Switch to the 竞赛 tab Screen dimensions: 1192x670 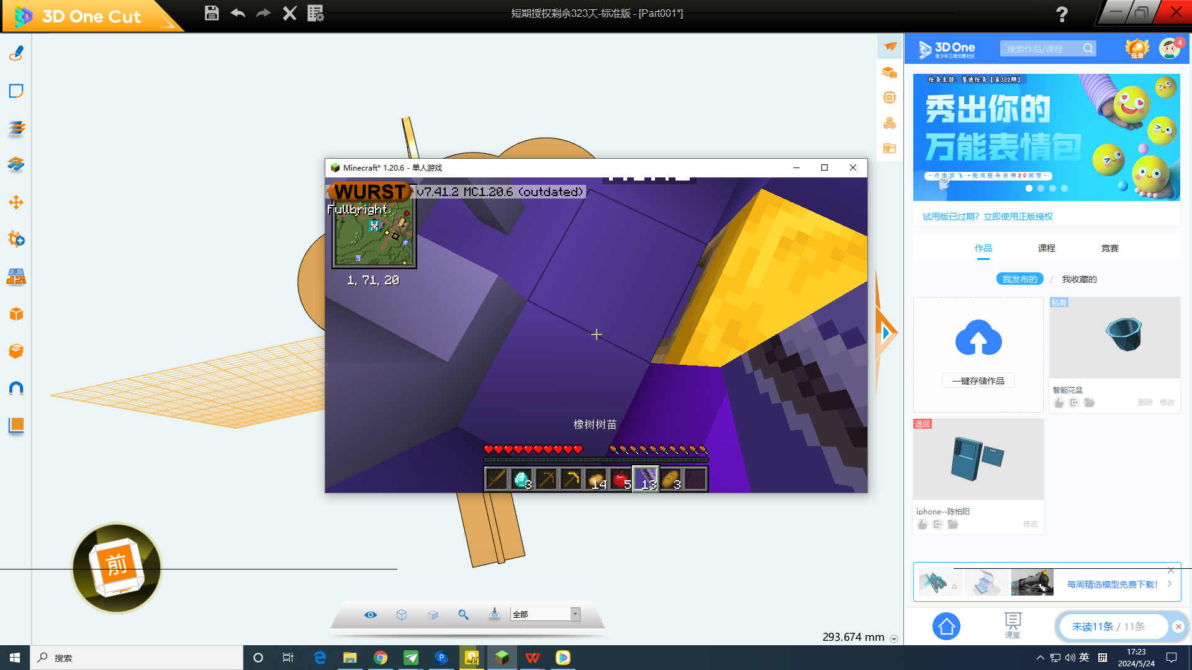pyautogui.click(x=1109, y=248)
